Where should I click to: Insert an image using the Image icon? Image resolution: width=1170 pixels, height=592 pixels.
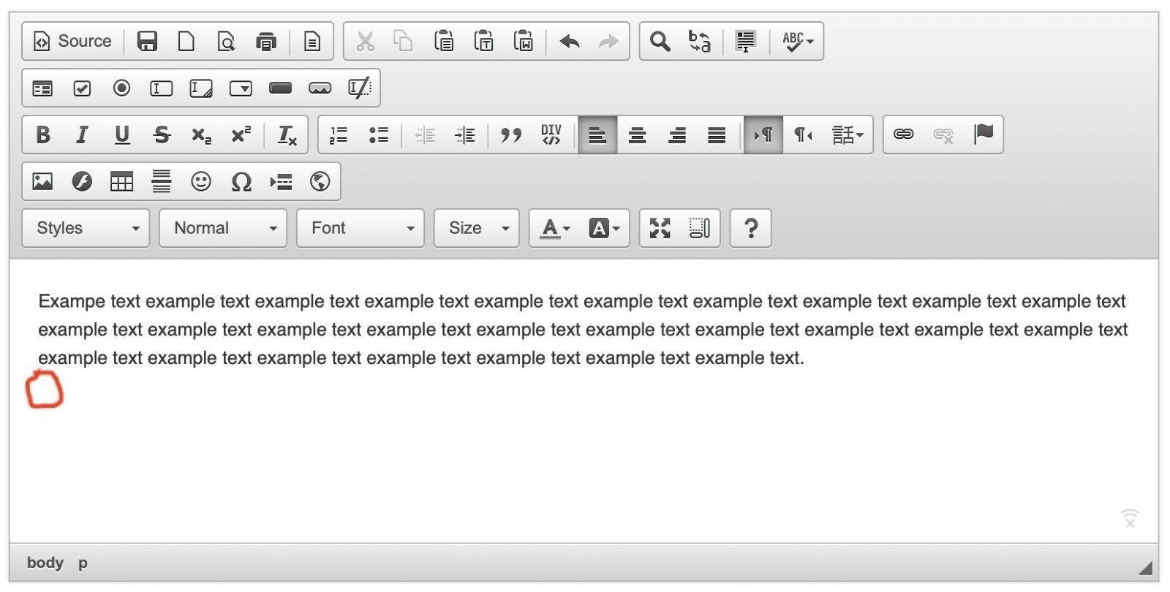point(42,181)
